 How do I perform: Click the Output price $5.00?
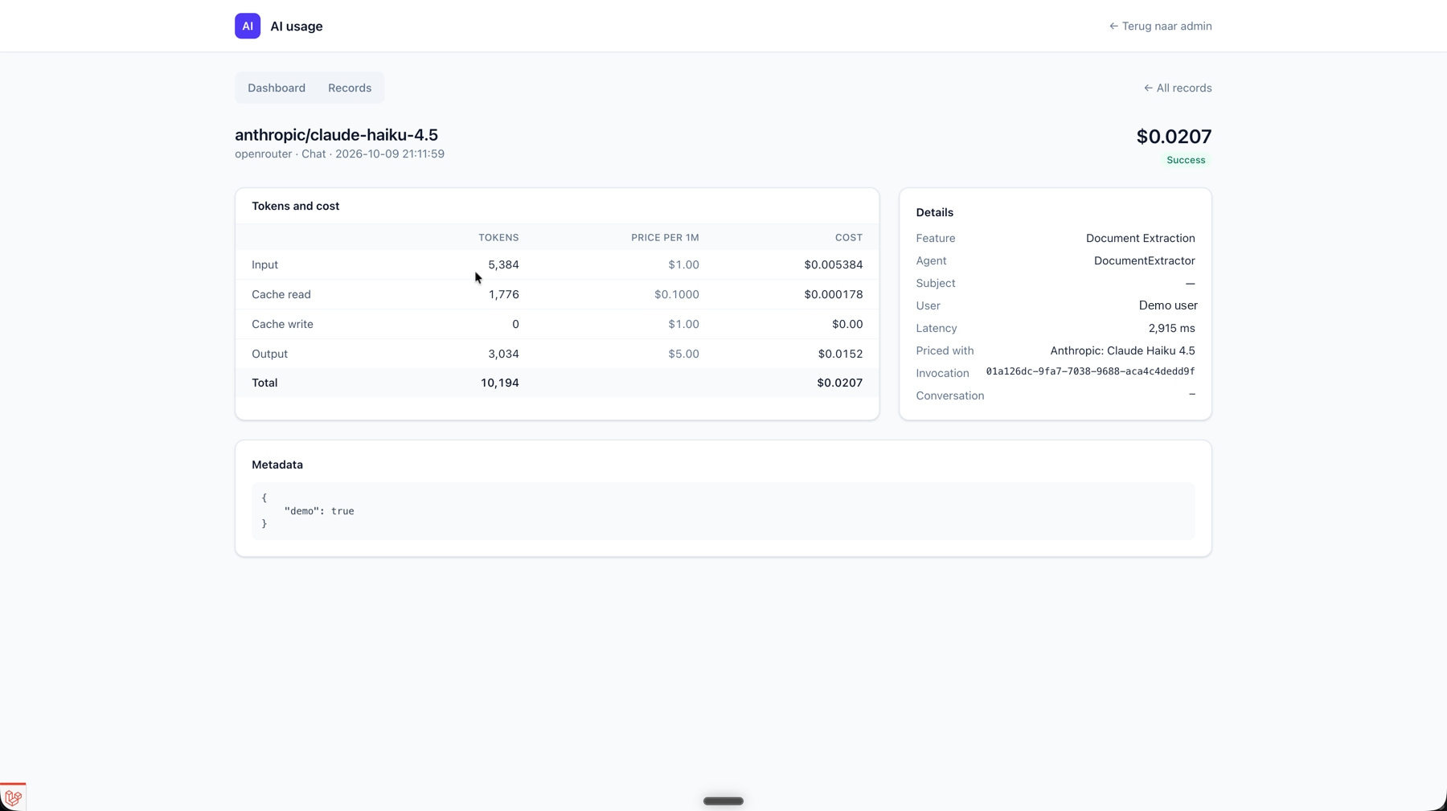(x=683, y=354)
